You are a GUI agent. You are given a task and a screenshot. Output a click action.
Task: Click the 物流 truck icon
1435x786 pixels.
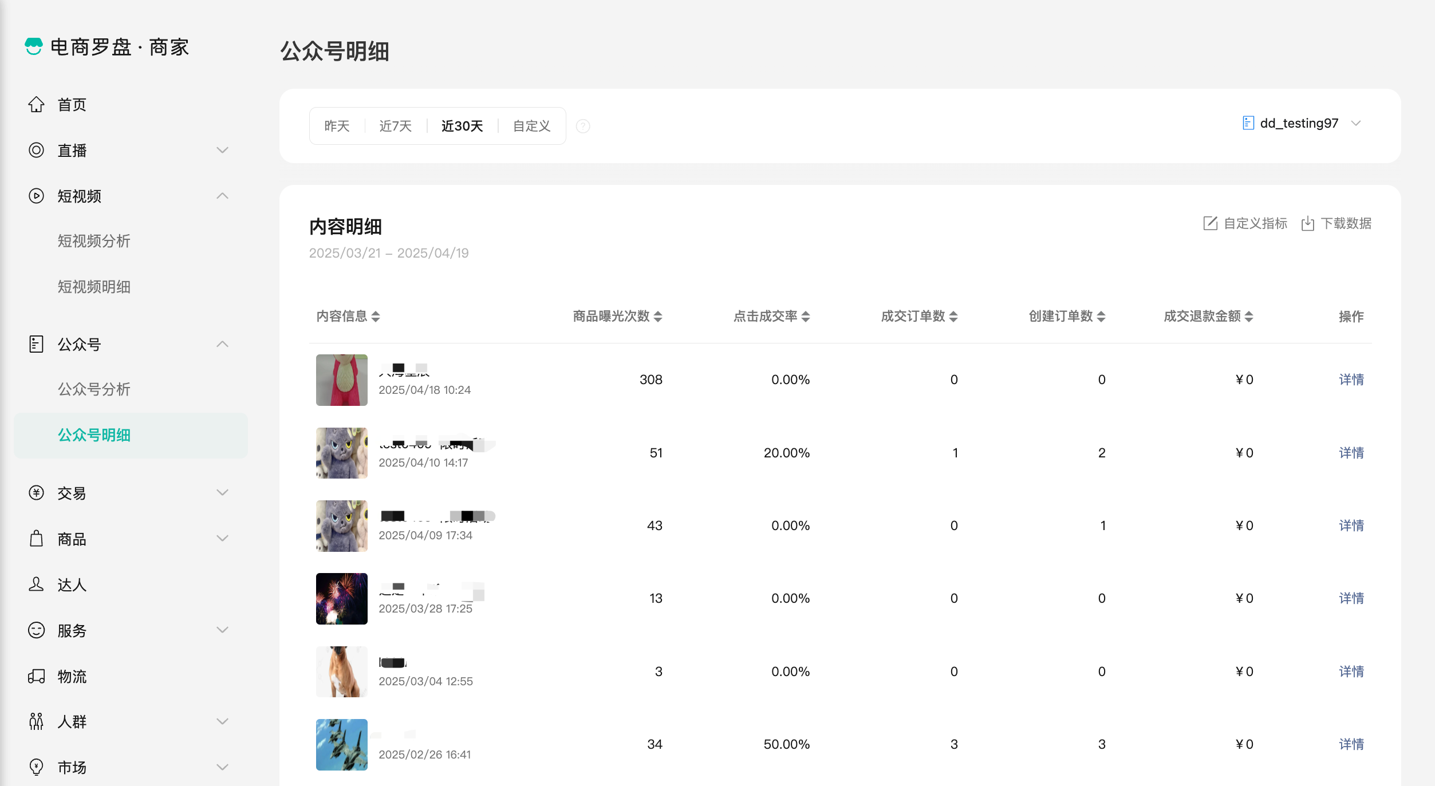36,676
